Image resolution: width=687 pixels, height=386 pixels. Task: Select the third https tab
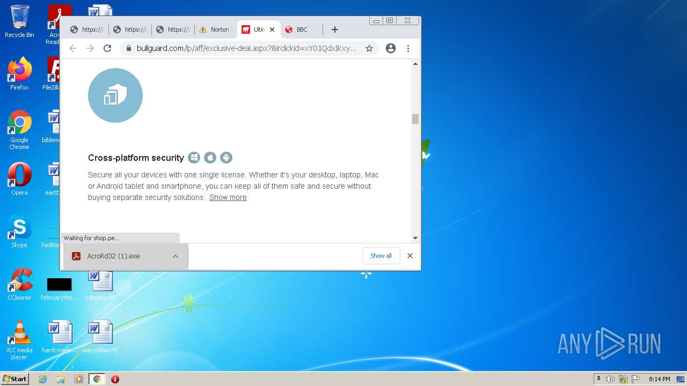coord(173,29)
